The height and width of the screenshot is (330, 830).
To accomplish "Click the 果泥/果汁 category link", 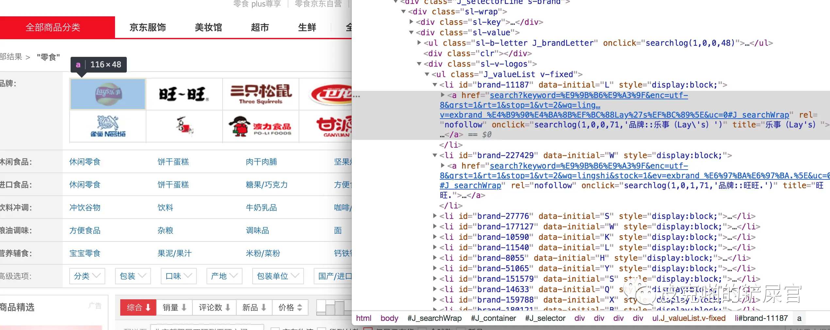I will tap(174, 253).
